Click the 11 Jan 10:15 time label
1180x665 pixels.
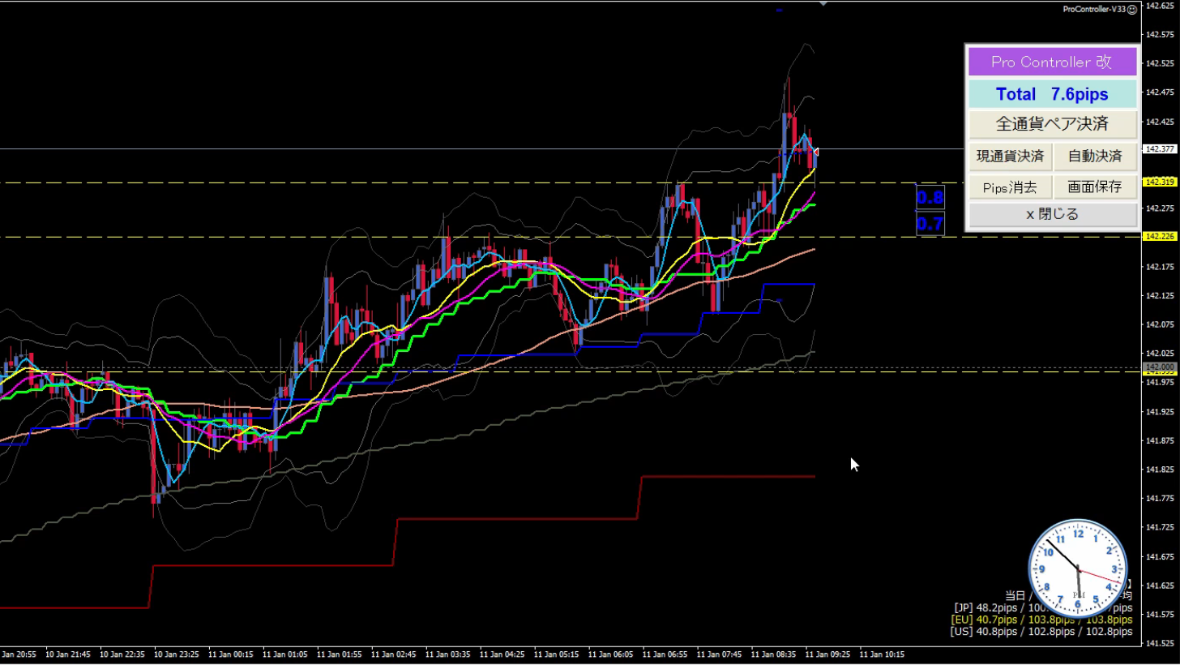883,654
